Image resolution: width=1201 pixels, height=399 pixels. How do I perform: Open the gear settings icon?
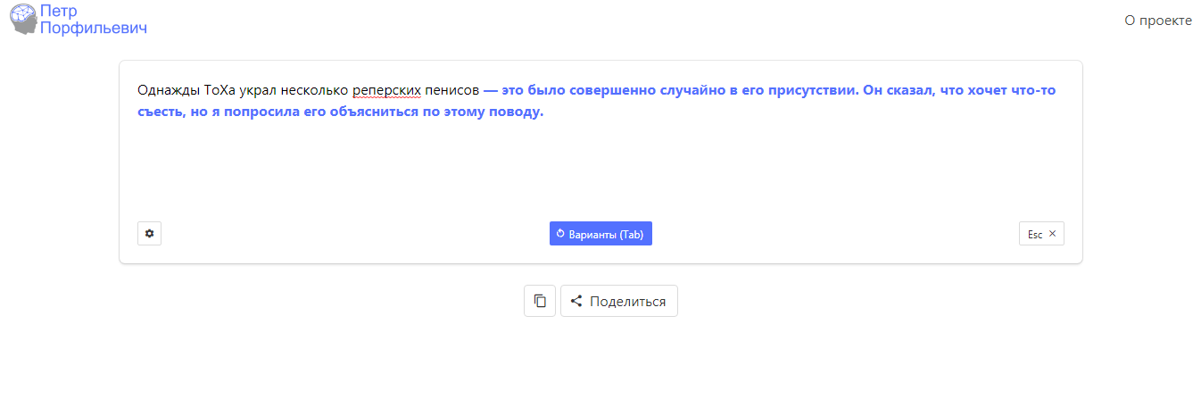[149, 234]
